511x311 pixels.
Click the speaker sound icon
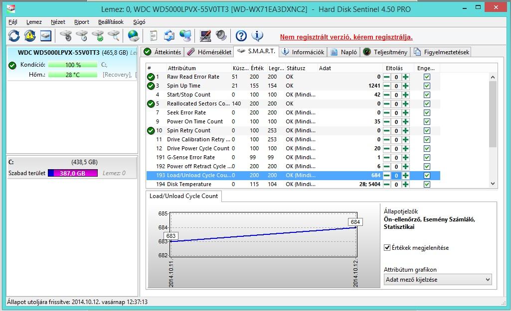tap(221, 35)
